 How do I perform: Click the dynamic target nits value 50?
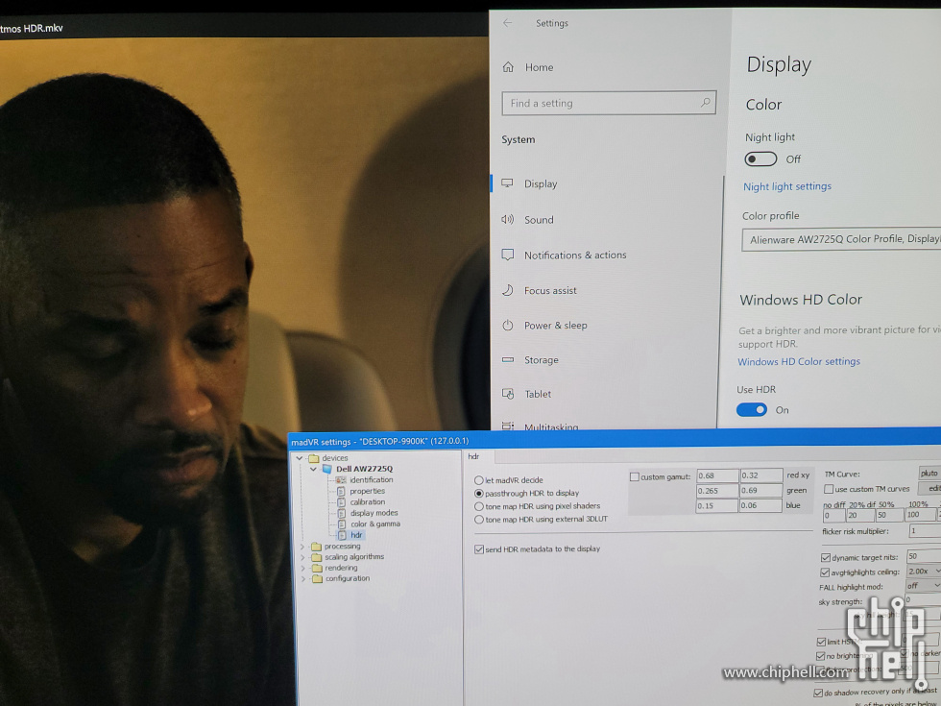click(924, 556)
